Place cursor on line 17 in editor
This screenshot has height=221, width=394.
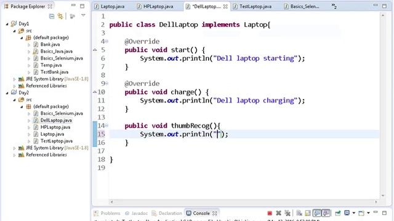(x=244, y=151)
